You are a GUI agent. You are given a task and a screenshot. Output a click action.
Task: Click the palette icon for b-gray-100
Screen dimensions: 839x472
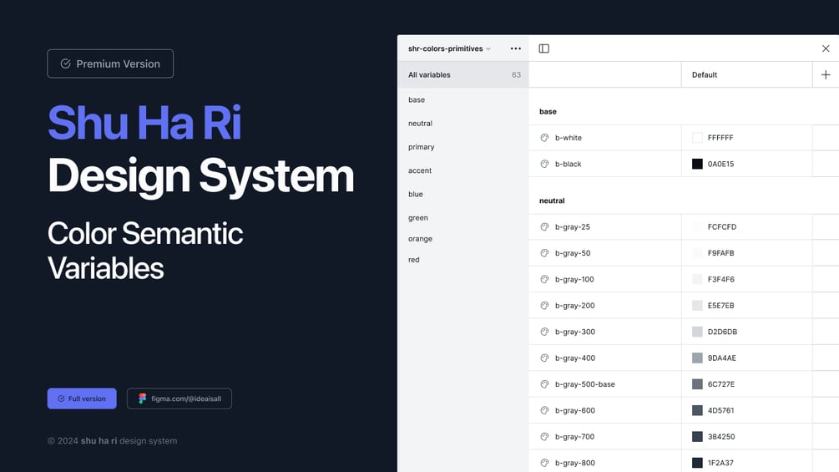point(544,279)
